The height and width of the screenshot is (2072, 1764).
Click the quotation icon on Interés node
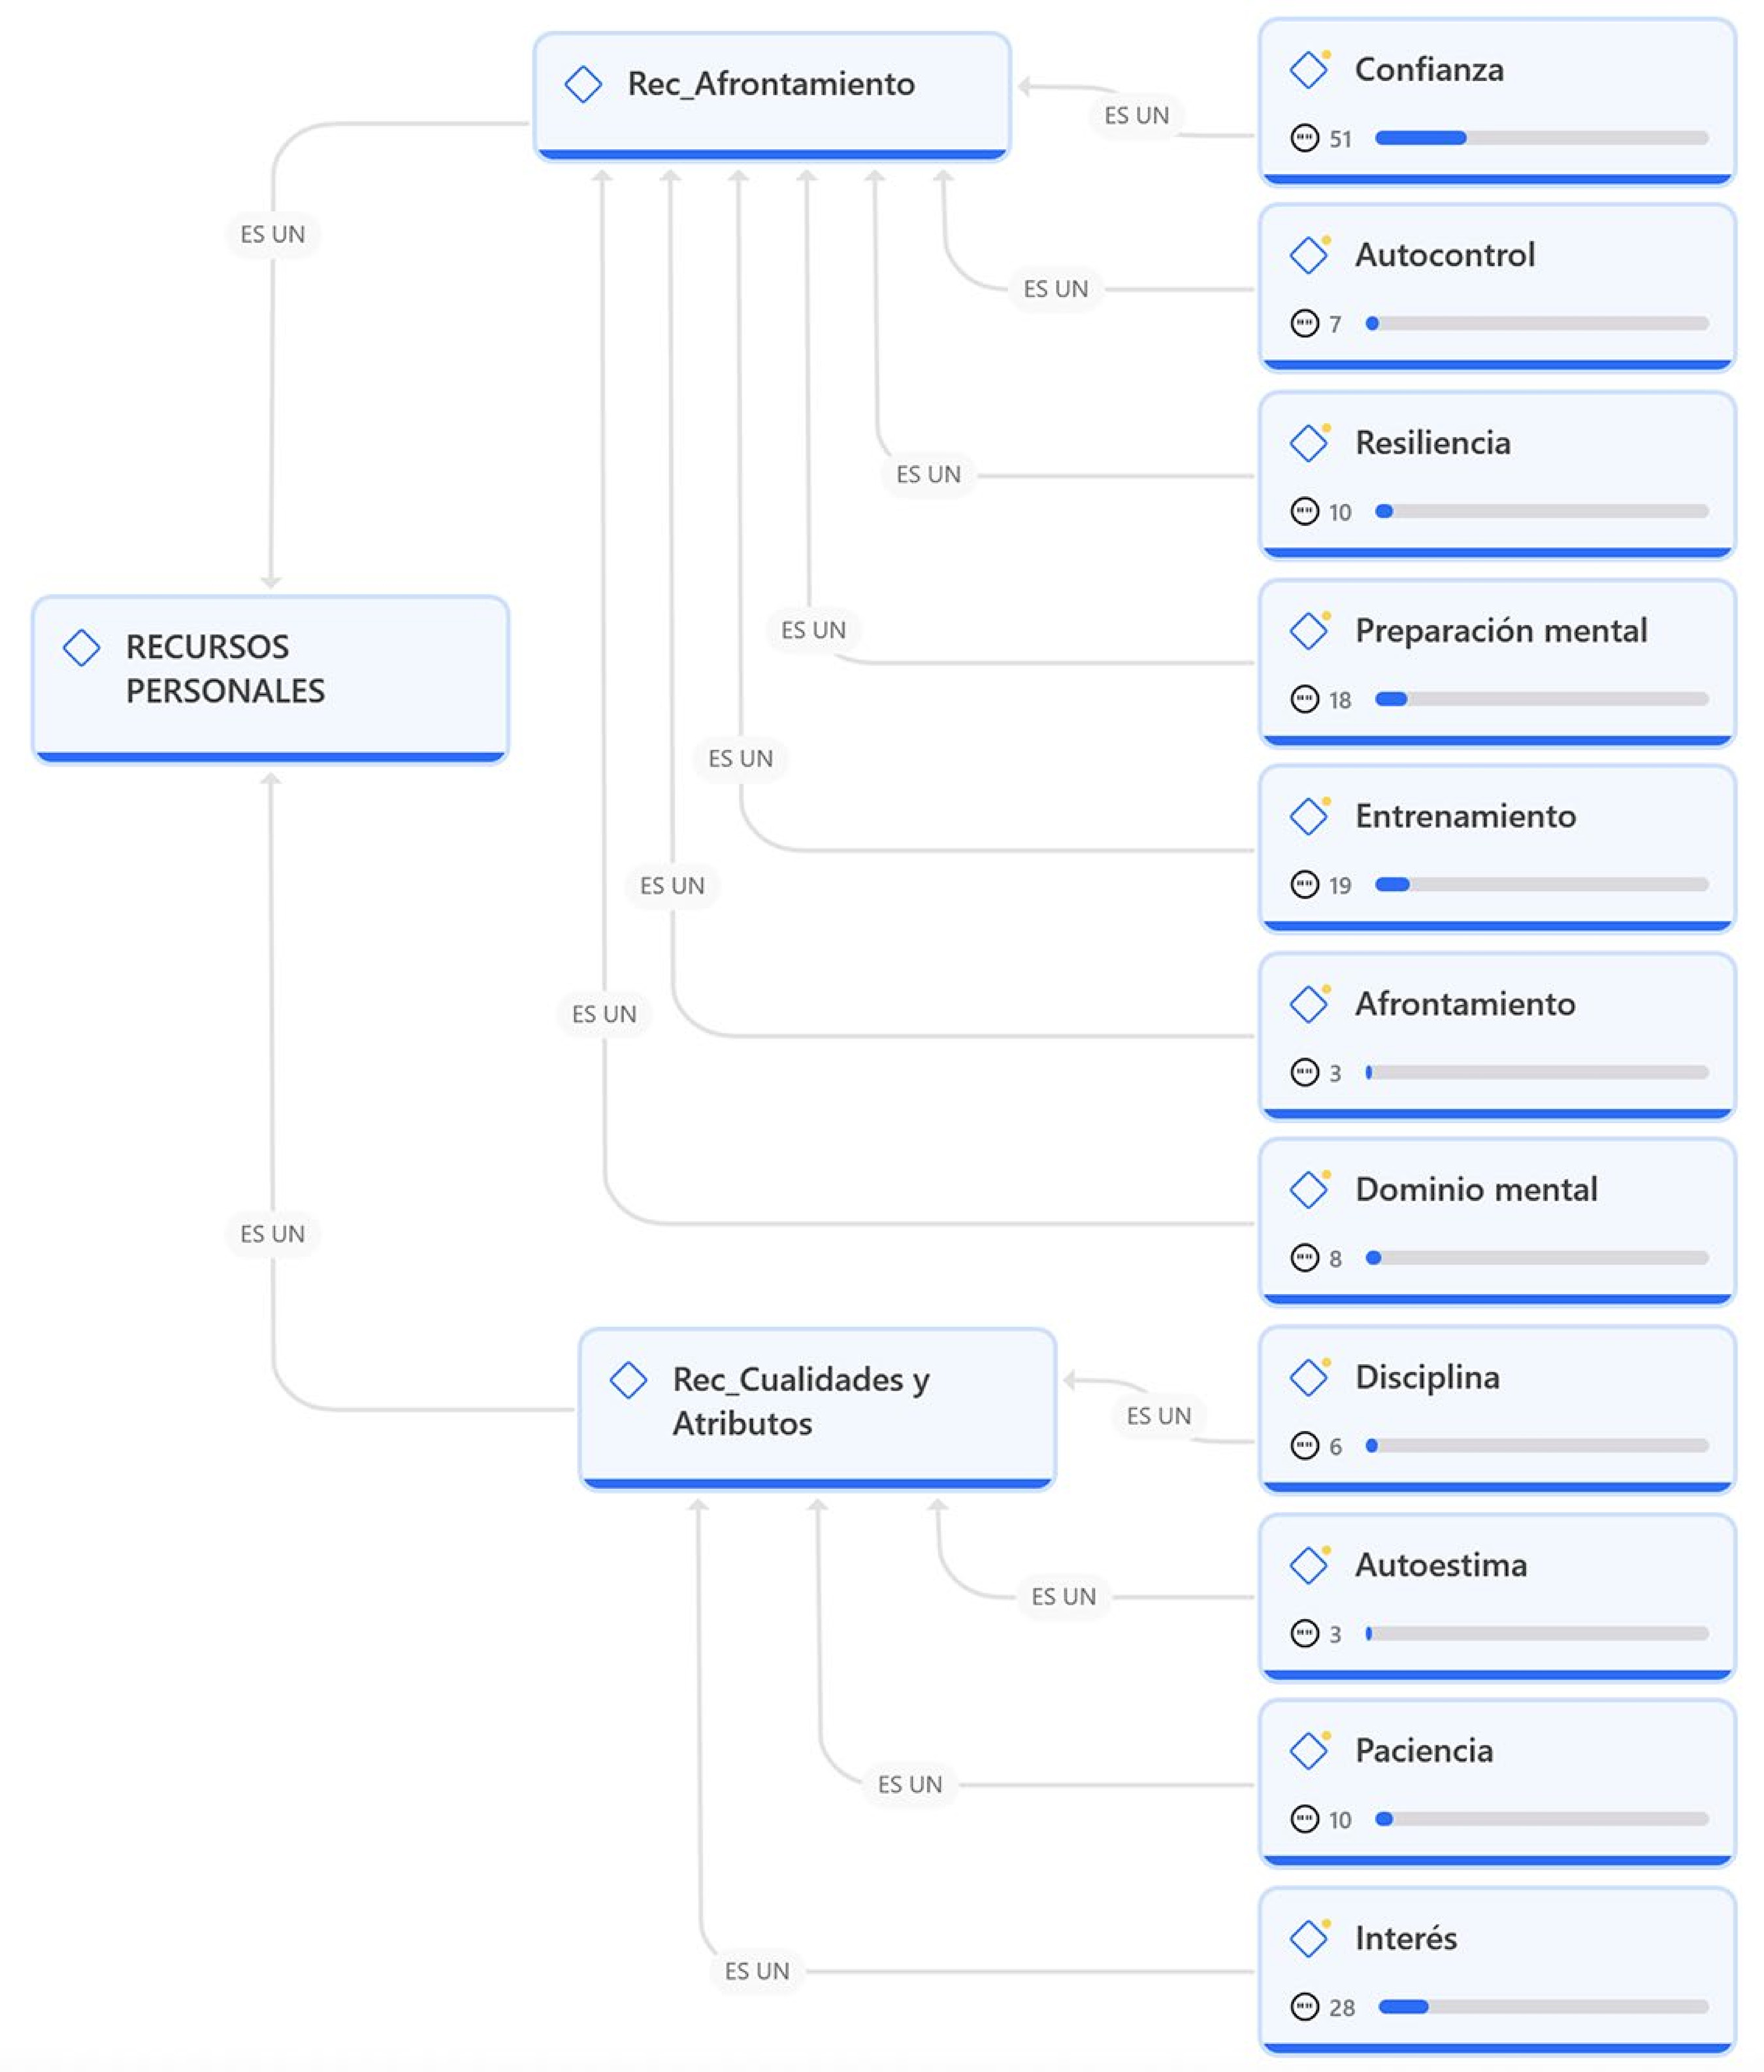tap(1304, 2006)
